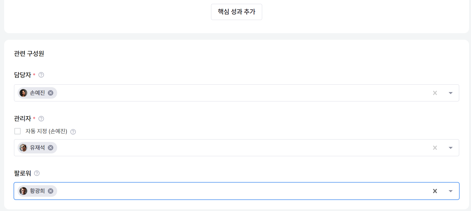Viewport: 471px width, 211px height.
Task: Open help icon next to 담당자
Action: [x=41, y=75]
